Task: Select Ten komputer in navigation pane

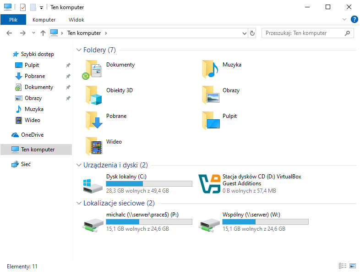Action: pyautogui.click(x=36, y=150)
